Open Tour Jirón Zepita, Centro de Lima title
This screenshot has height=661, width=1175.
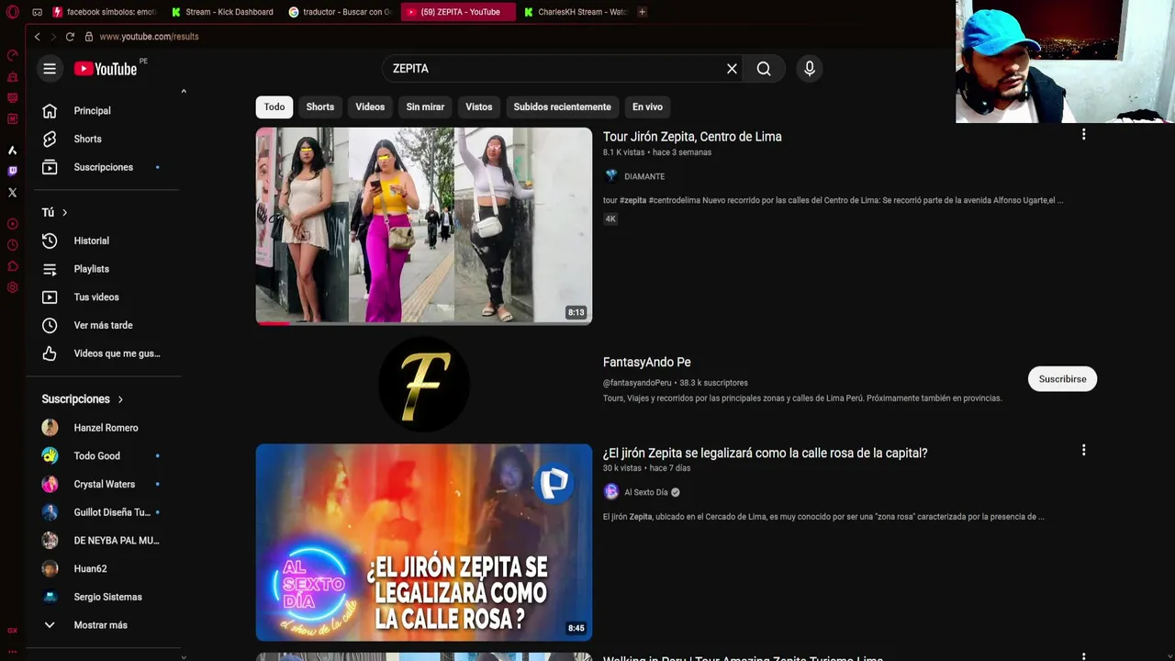pyautogui.click(x=692, y=137)
